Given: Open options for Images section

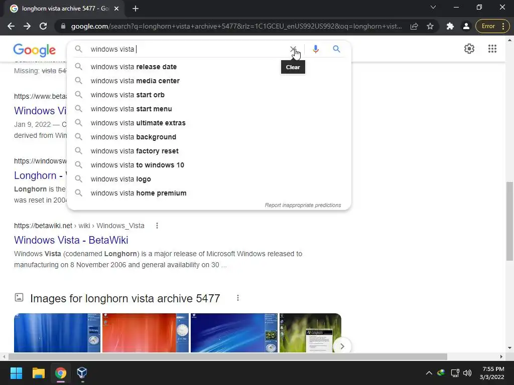Looking at the screenshot, I should [237, 298].
